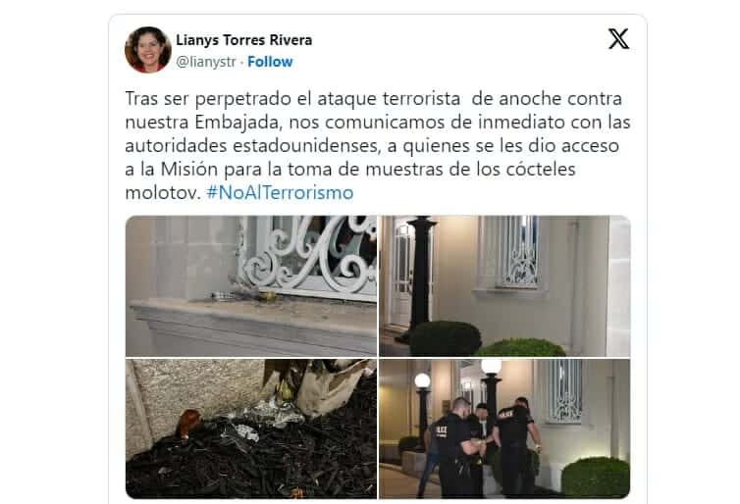This screenshot has width=740, height=504.
Task: Open the embassy facade with lamp post photo
Action: pos(504,285)
